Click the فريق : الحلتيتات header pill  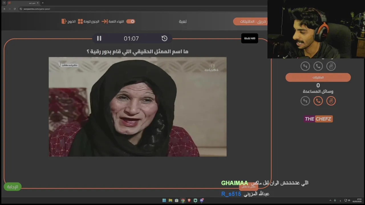pyautogui.click(x=250, y=21)
